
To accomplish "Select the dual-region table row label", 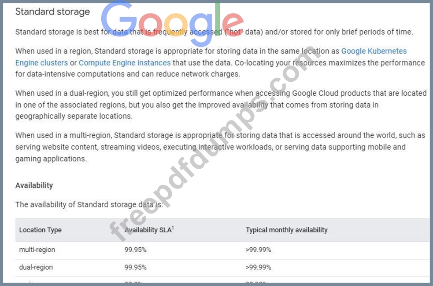I will coord(36,267).
